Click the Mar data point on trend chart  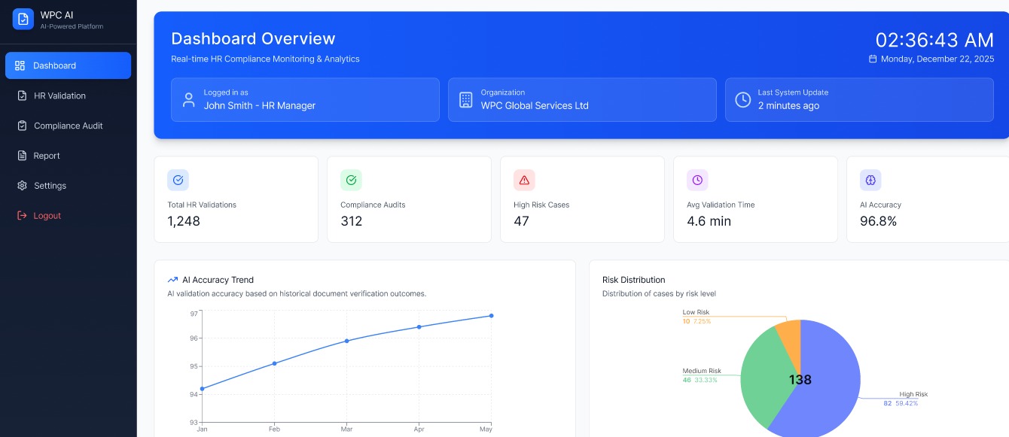346,341
